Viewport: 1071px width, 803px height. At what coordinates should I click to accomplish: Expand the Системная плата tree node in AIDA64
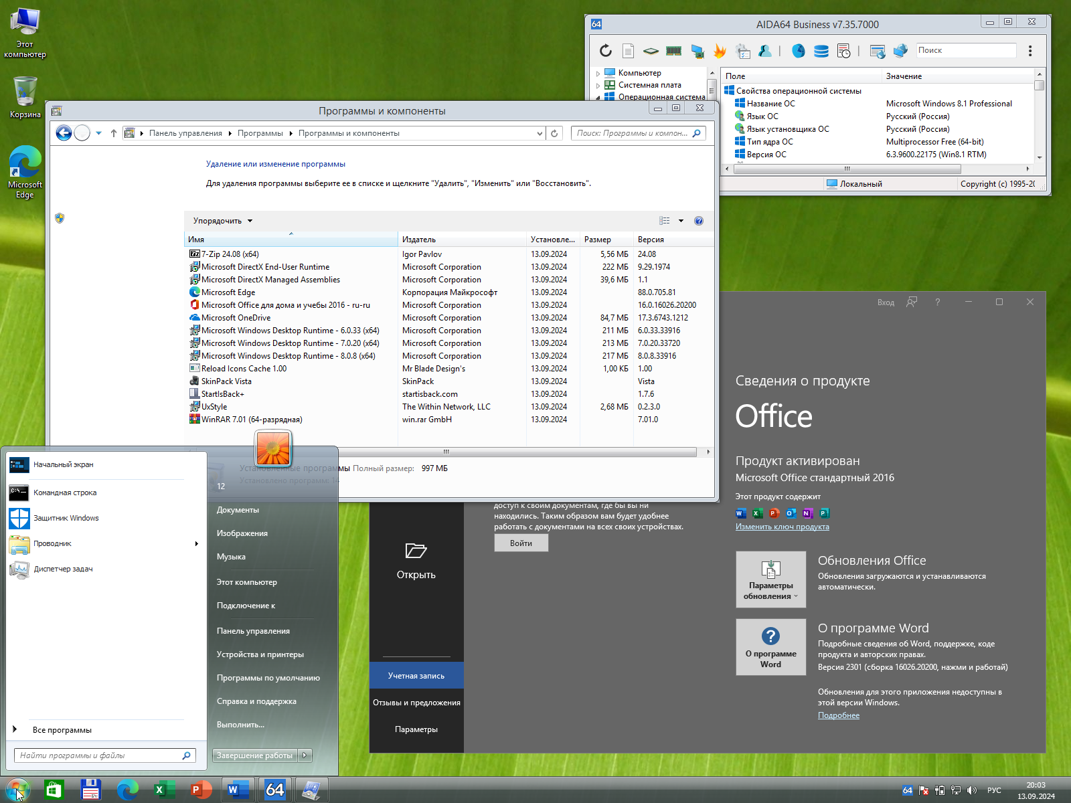click(598, 85)
